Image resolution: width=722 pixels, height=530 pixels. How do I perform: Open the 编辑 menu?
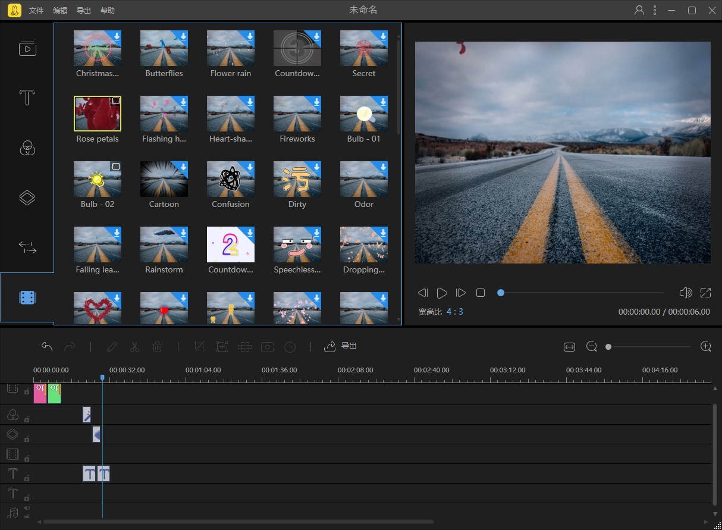(x=60, y=11)
